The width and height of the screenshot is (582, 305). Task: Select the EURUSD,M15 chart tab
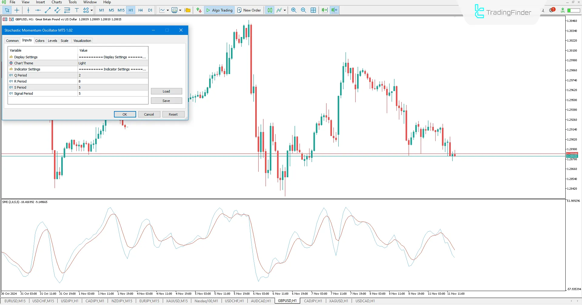tap(15, 301)
